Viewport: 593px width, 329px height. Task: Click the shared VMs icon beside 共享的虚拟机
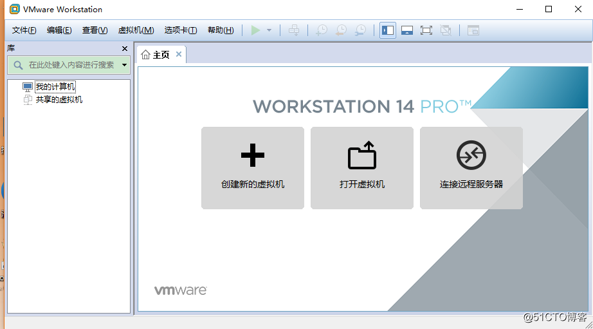(28, 100)
